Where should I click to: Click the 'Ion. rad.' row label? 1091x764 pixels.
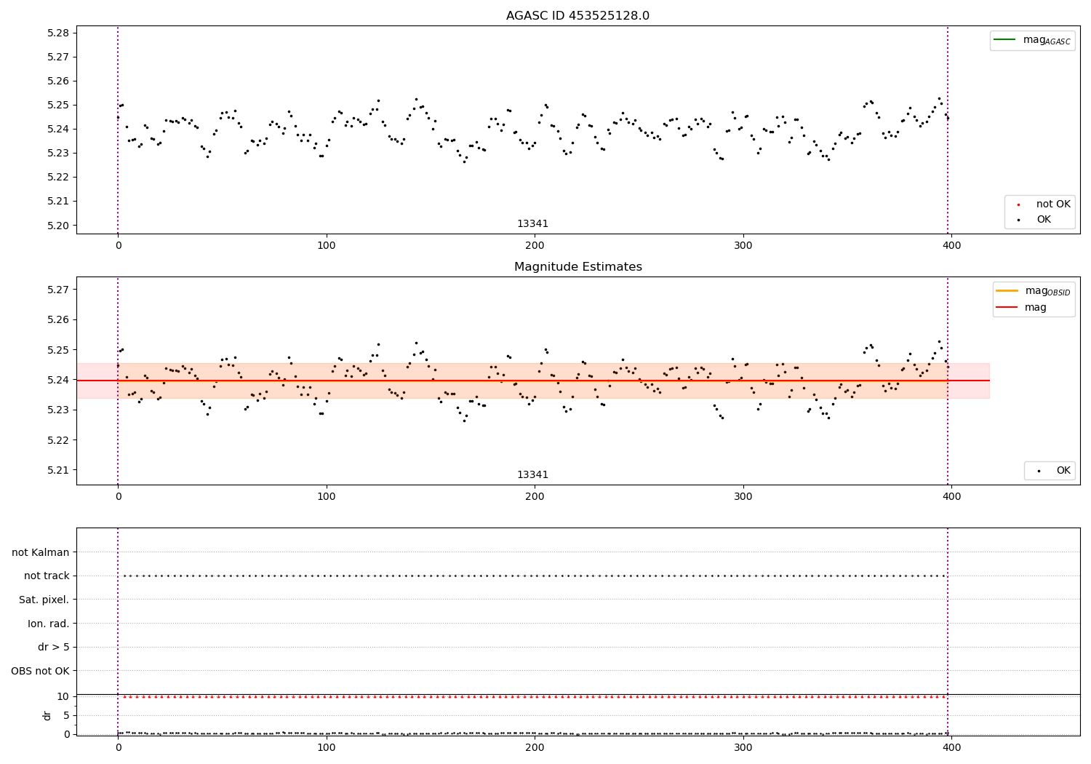click(x=49, y=624)
